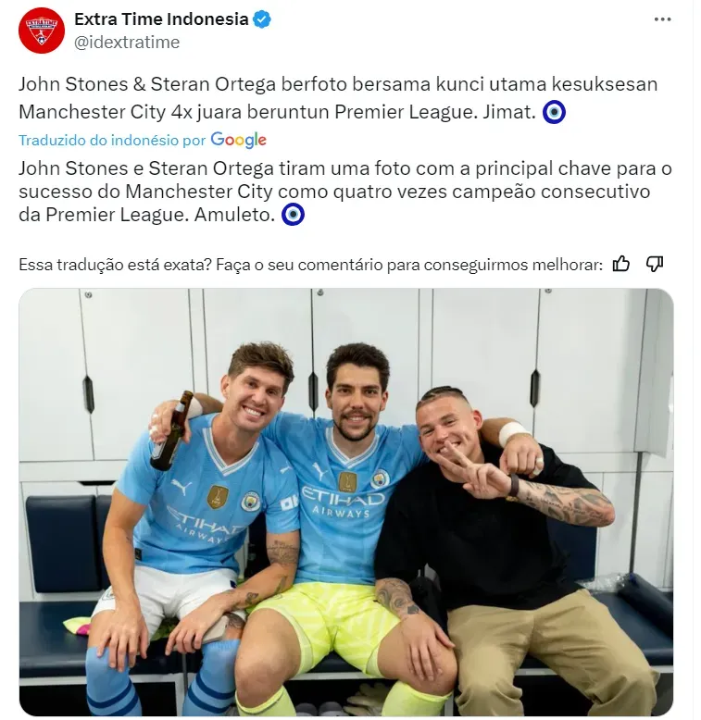Click 'Essa tradução está exata?' feedback prompt

tap(116, 265)
